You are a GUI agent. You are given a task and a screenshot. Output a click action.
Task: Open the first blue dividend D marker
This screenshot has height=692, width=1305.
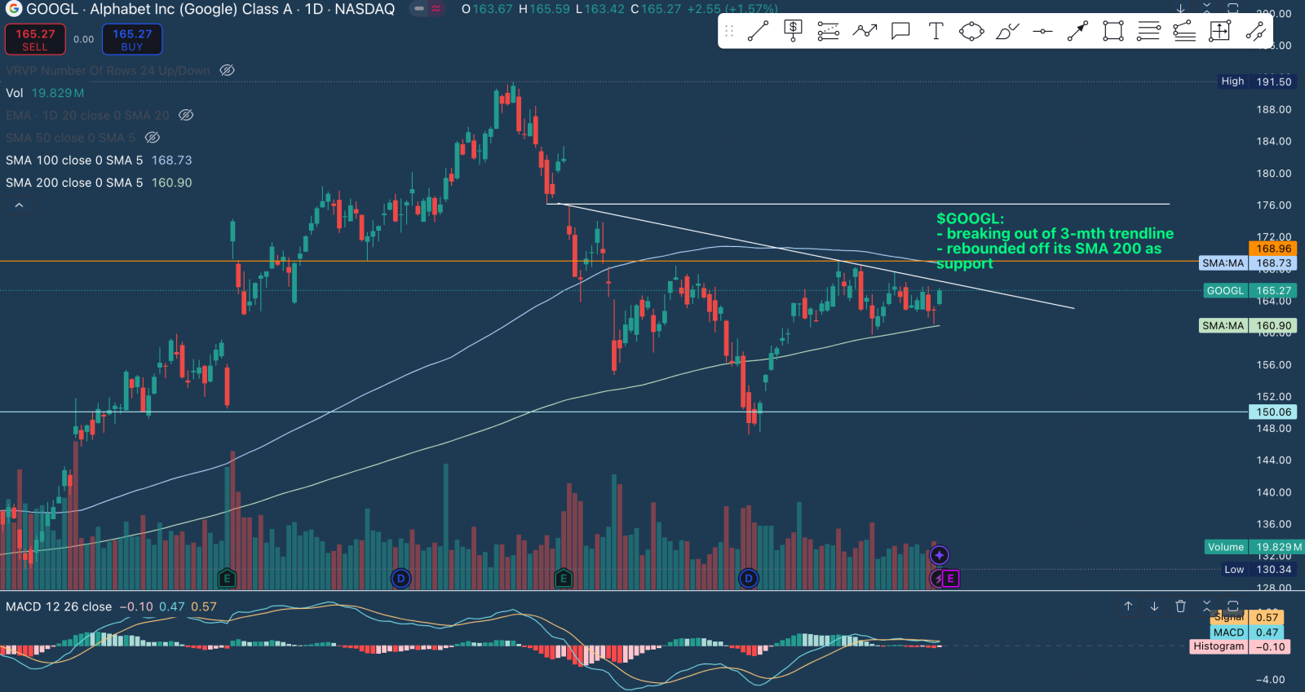400,580
